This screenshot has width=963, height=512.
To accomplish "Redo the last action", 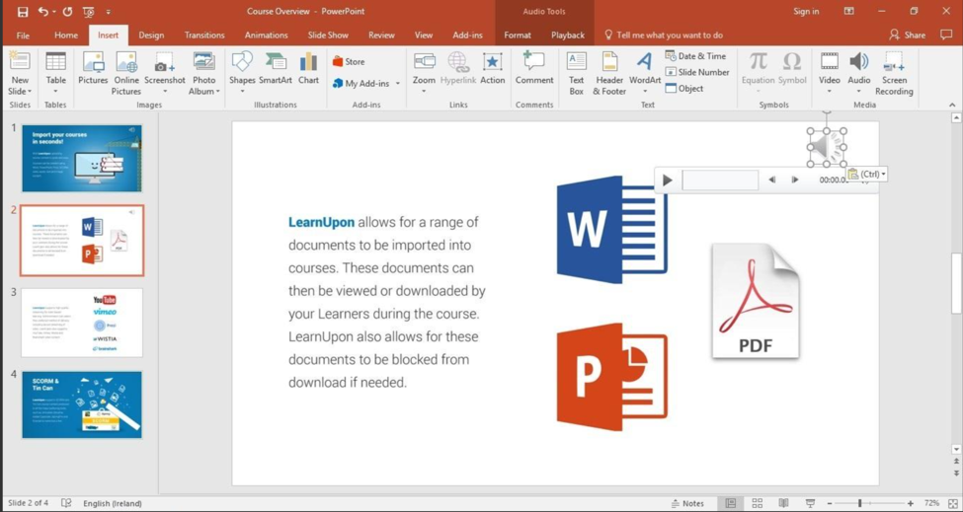I will (67, 11).
